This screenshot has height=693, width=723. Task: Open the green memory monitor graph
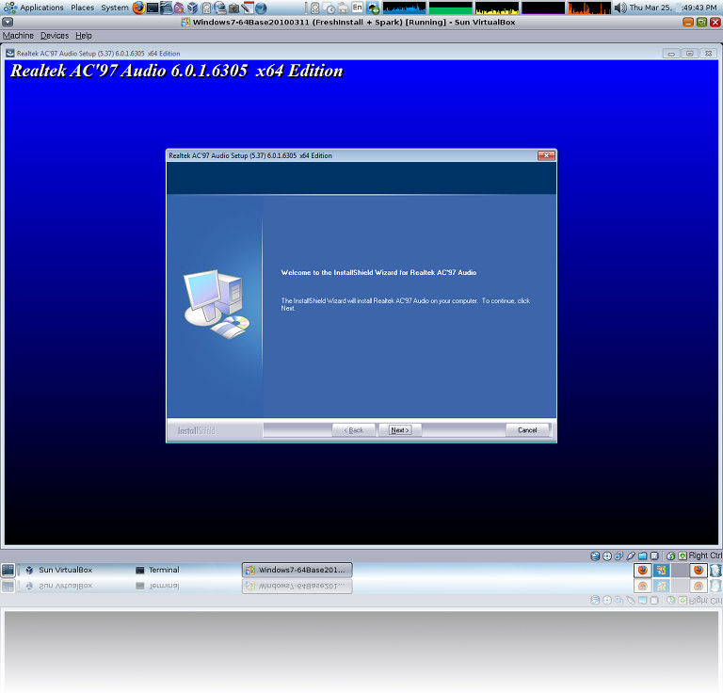451,8
